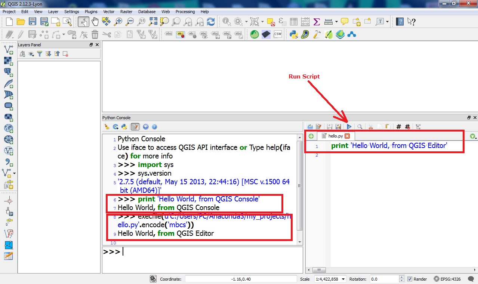This screenshot has height=284, width=478.
Task: Run the script in the editor
Action: coord(349,127)
